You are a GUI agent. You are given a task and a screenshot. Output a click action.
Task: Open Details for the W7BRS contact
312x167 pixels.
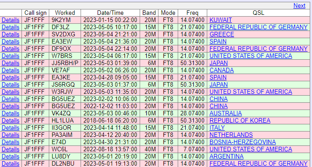pyautogui.click(x=11, y=56)
